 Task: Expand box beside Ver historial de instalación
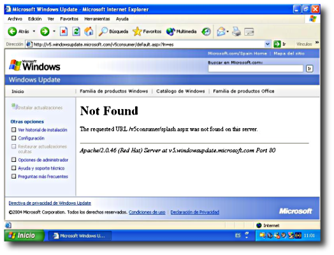click(x=13, y=130)
